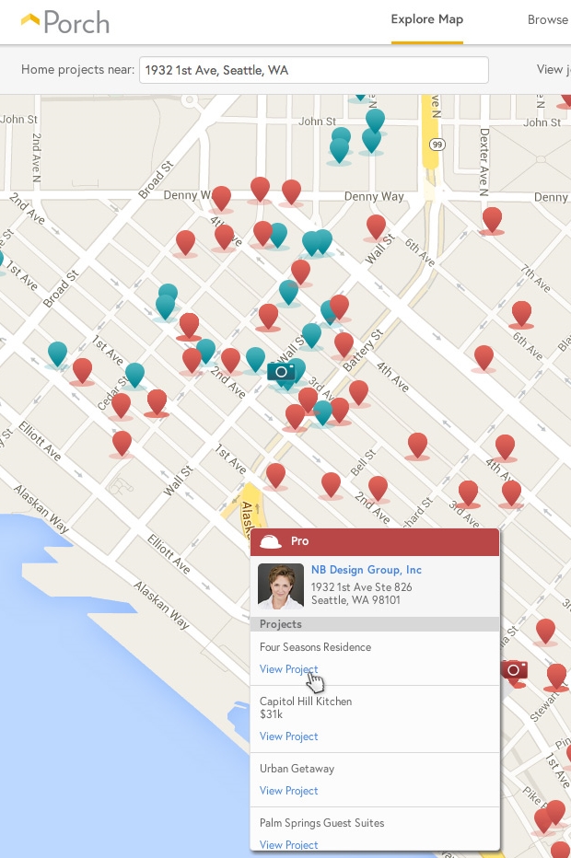Click the Porch logo
The width and height of the screenshot is (571, 858).
coord(64,20)
